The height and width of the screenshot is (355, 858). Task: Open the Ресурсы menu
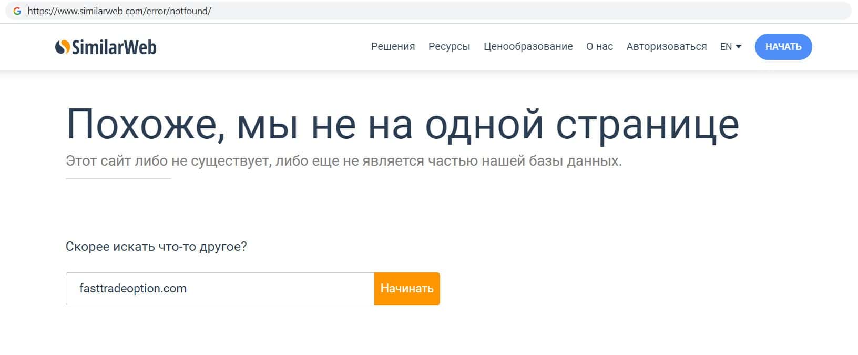pos(449,47)
